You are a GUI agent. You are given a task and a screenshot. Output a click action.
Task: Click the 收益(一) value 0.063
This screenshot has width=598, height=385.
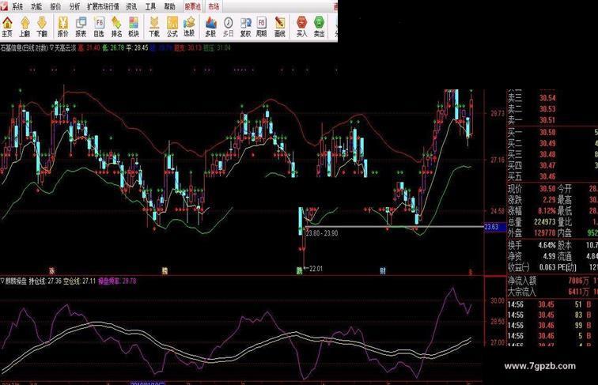pyautogui.click(x=547, y=267)
